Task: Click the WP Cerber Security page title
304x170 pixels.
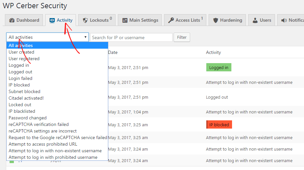Action: [35, 6]
